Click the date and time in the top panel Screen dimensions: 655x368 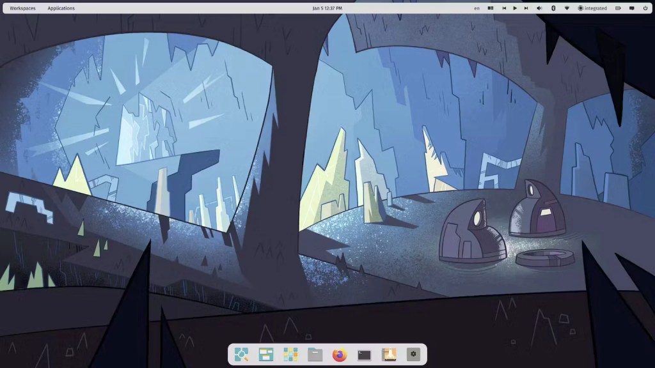(x=327, y=8)
